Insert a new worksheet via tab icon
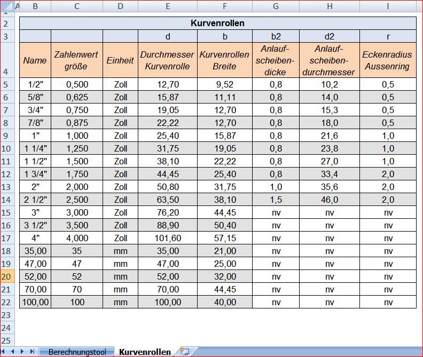This screenshot has width=423, height=357. coord(185,351)
